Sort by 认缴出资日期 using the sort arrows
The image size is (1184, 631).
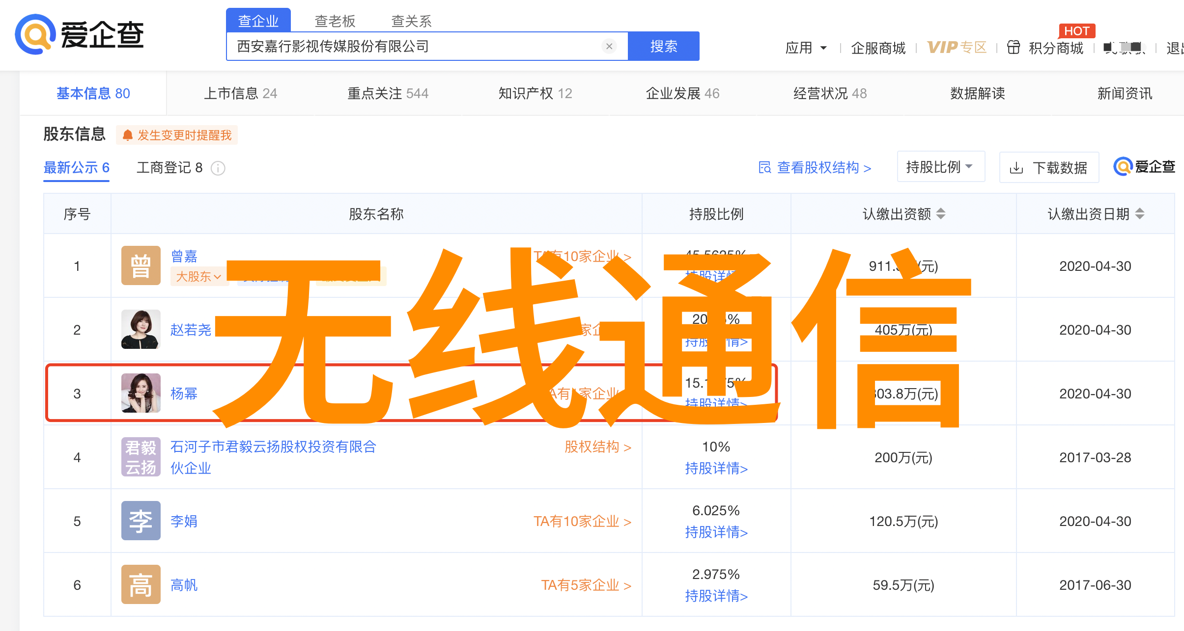1140,214
